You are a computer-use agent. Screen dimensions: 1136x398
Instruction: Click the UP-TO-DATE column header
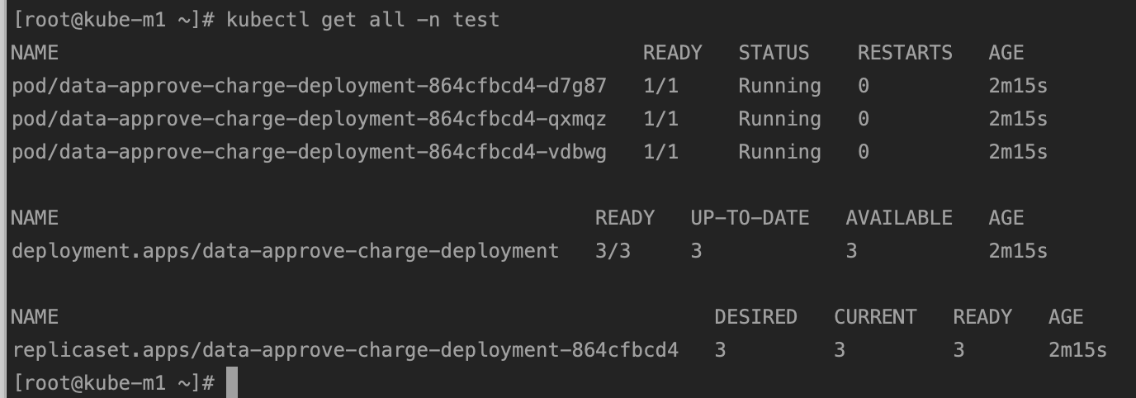pyautogui.click(x=750, y=218)
